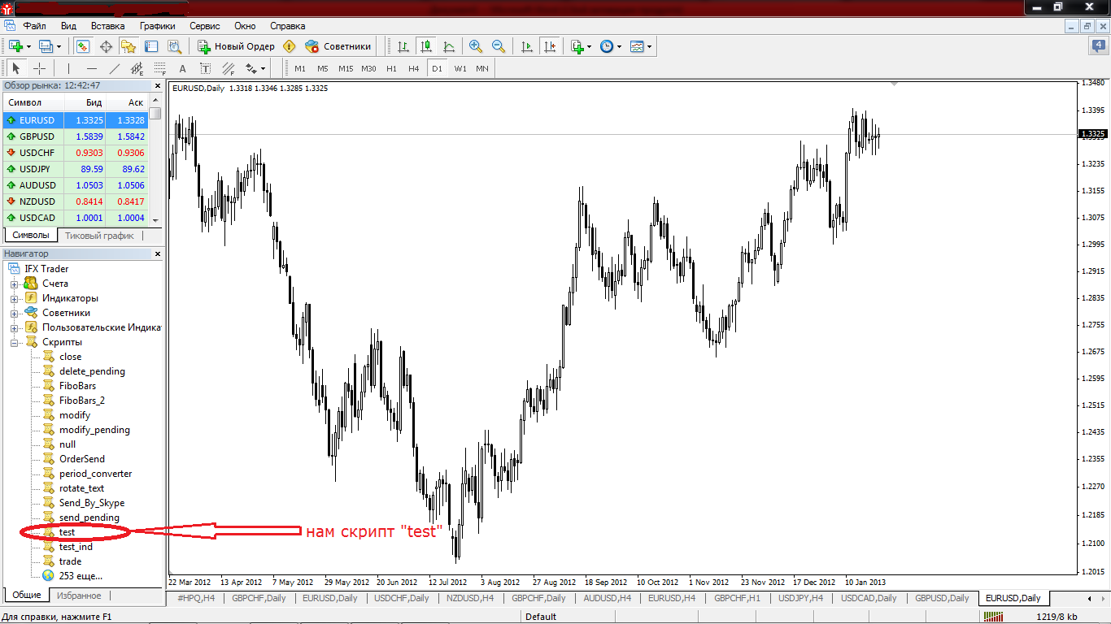Close the Навигатор panel
1111x624 pixels.
pos(158,254)
